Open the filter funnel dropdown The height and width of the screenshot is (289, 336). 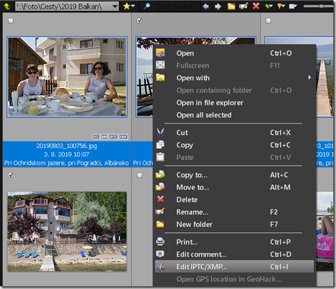coord(281,6)
